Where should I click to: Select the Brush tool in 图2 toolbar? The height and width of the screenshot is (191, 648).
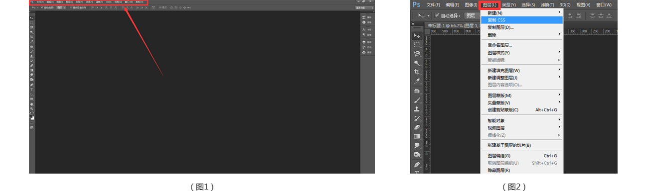(417, 99)
